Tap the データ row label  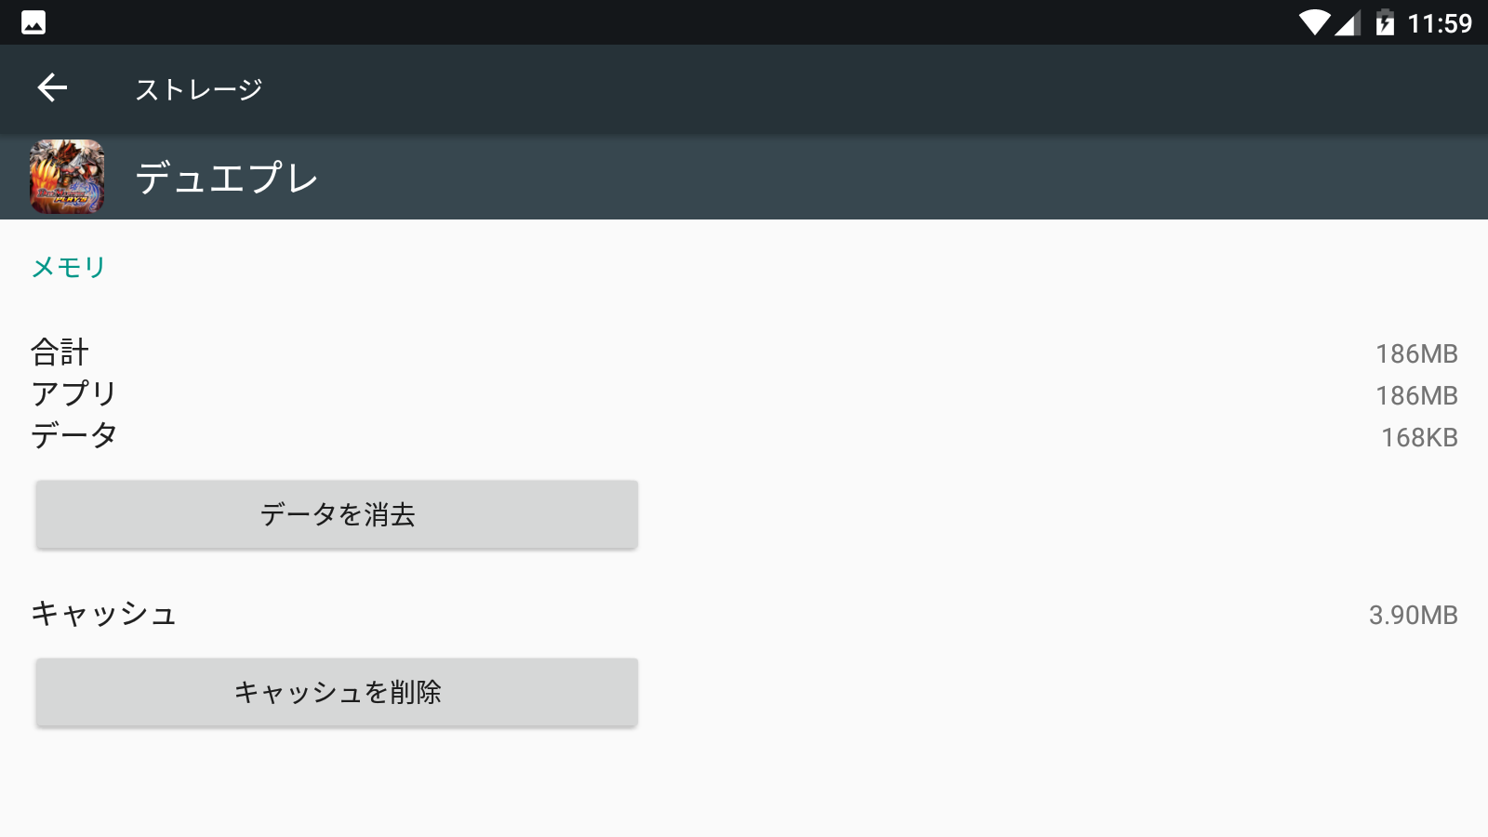74,435
